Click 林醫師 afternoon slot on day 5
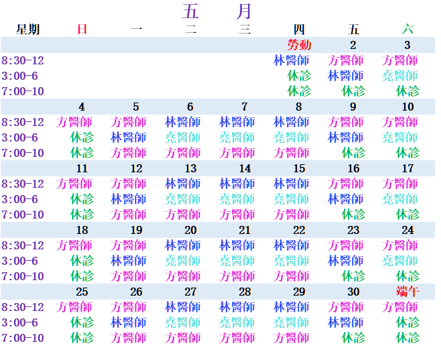 coord(128,137)
